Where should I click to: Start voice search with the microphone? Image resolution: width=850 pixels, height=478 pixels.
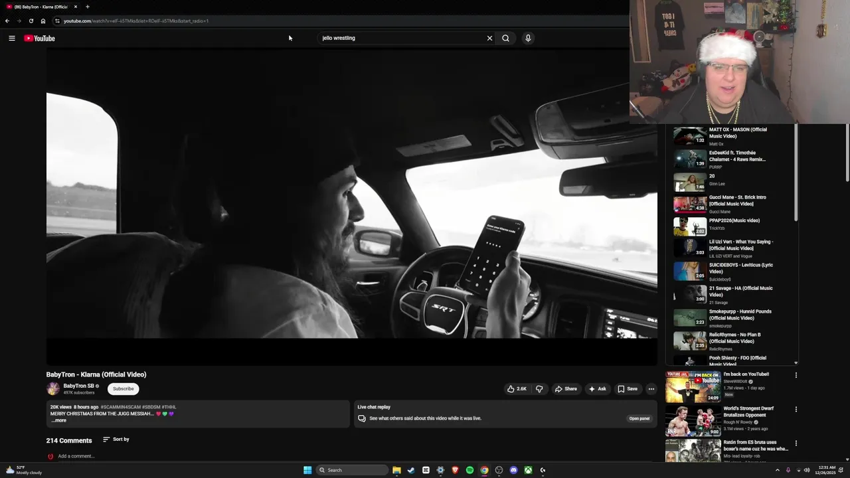point(528,39)
